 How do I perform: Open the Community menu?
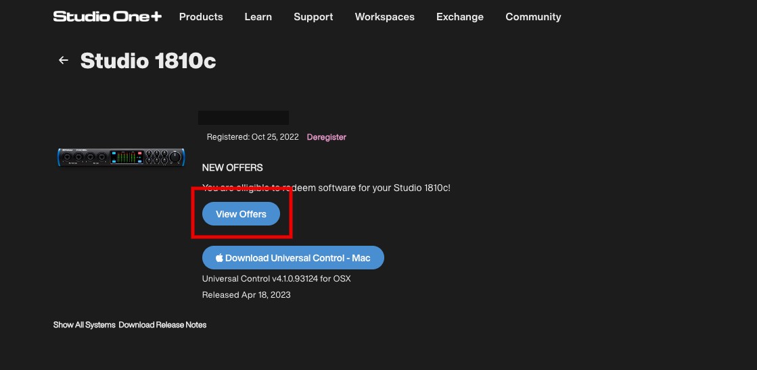coord(533,17)
